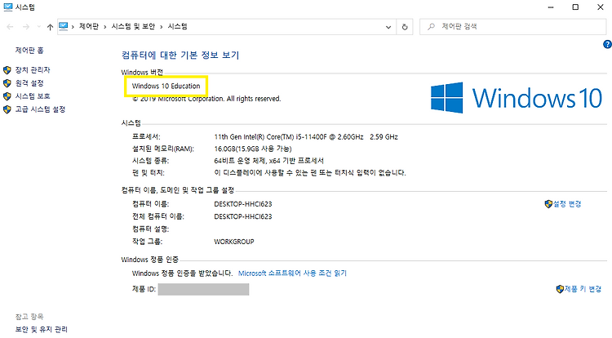Click shield icon beside 고급 시스템 설정
612x338 pixels.
click(x=7, y=109)
